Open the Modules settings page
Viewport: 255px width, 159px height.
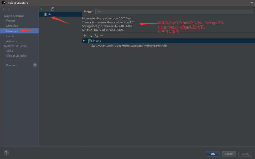[12, 26]
